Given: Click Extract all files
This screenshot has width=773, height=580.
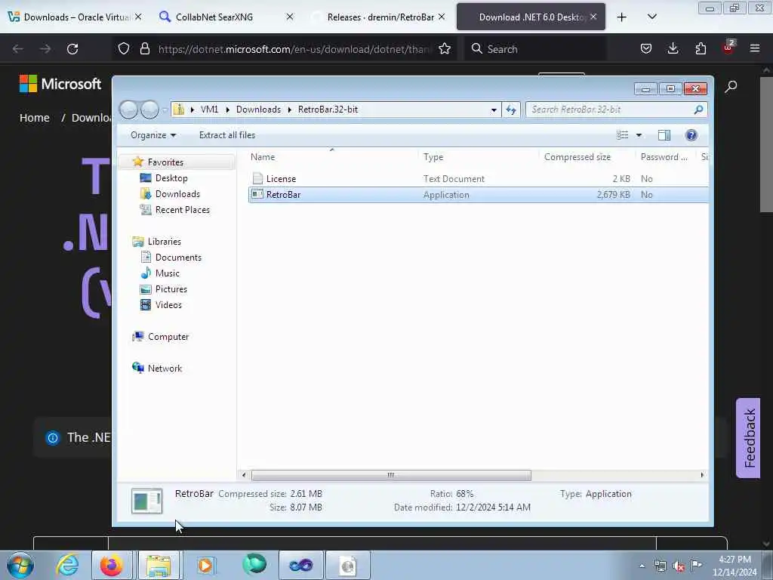Looking at the screenshot, I should [x=227, y=135].
